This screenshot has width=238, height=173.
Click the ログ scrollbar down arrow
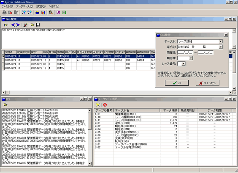[x=89, y=164]
